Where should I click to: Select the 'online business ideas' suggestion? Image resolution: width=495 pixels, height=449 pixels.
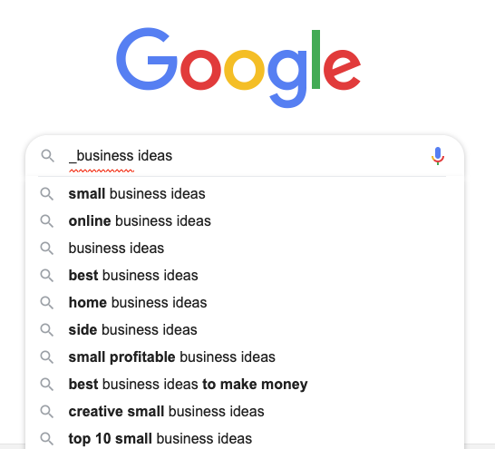(x=245, y=220)
